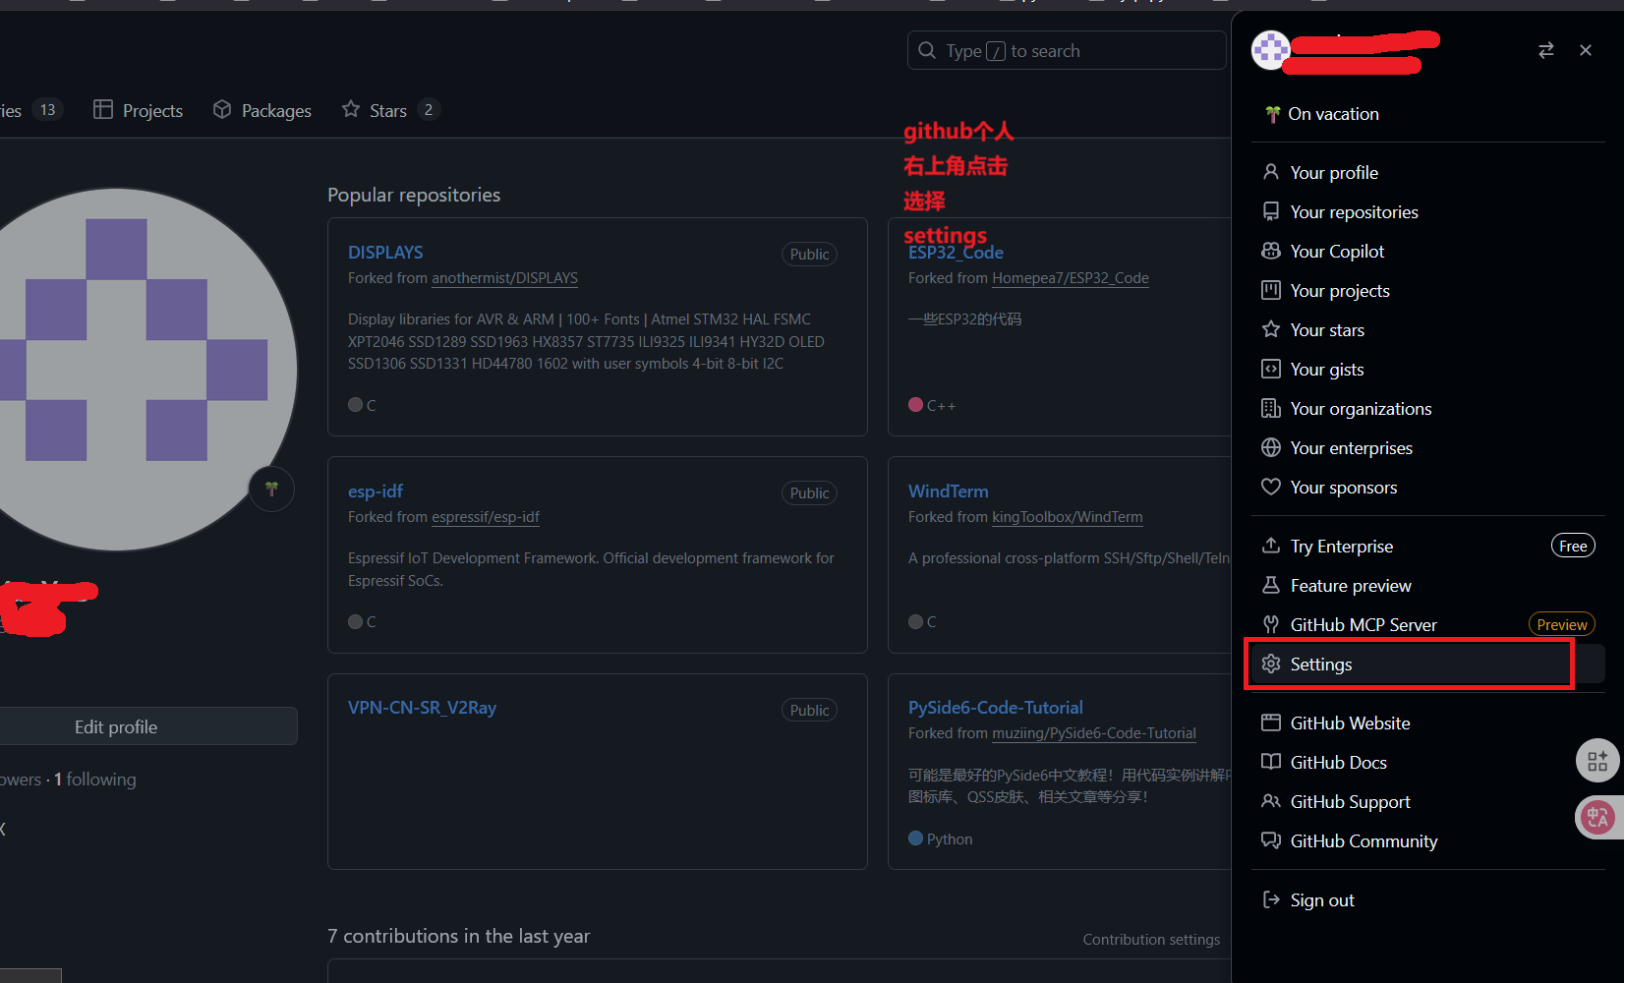Viewport: 1625px width, 983px height.
Task: Open GitHub Docs
Action: pyautogui.click(x=1427, y=763)
